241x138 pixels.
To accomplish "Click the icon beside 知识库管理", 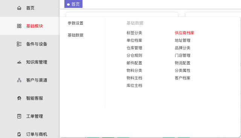I will [x=19, y=62].
